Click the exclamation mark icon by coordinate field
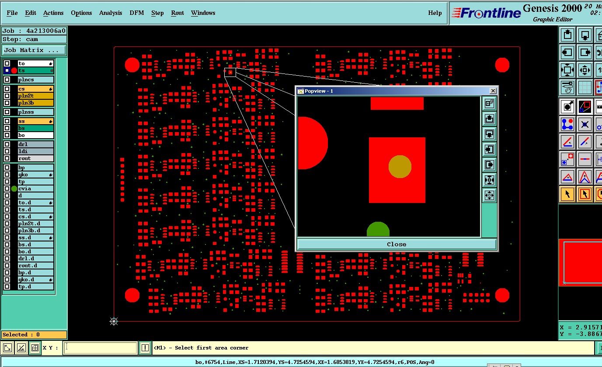The width and height of the screenshot is (602, 367). pyautogui.click(x=145, y=348)
